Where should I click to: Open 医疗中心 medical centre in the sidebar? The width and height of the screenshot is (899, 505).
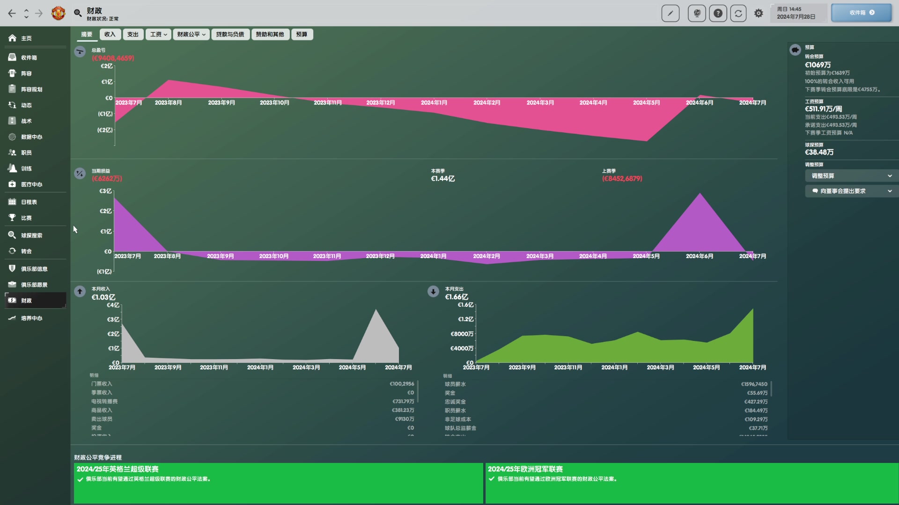pos(31,184)
